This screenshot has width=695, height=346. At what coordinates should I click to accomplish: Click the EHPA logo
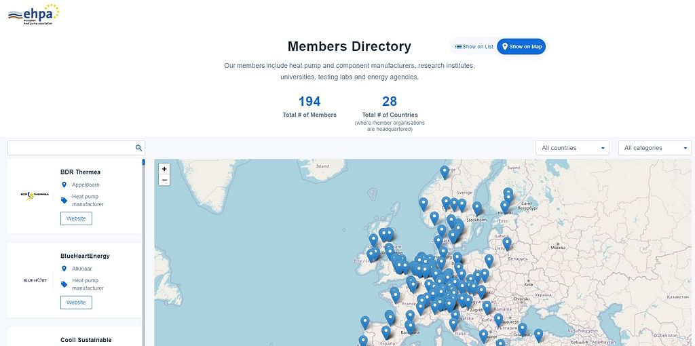(x=34, y=14)
